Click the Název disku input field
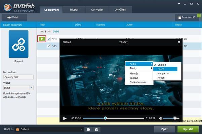 click(x=18, y=77)
